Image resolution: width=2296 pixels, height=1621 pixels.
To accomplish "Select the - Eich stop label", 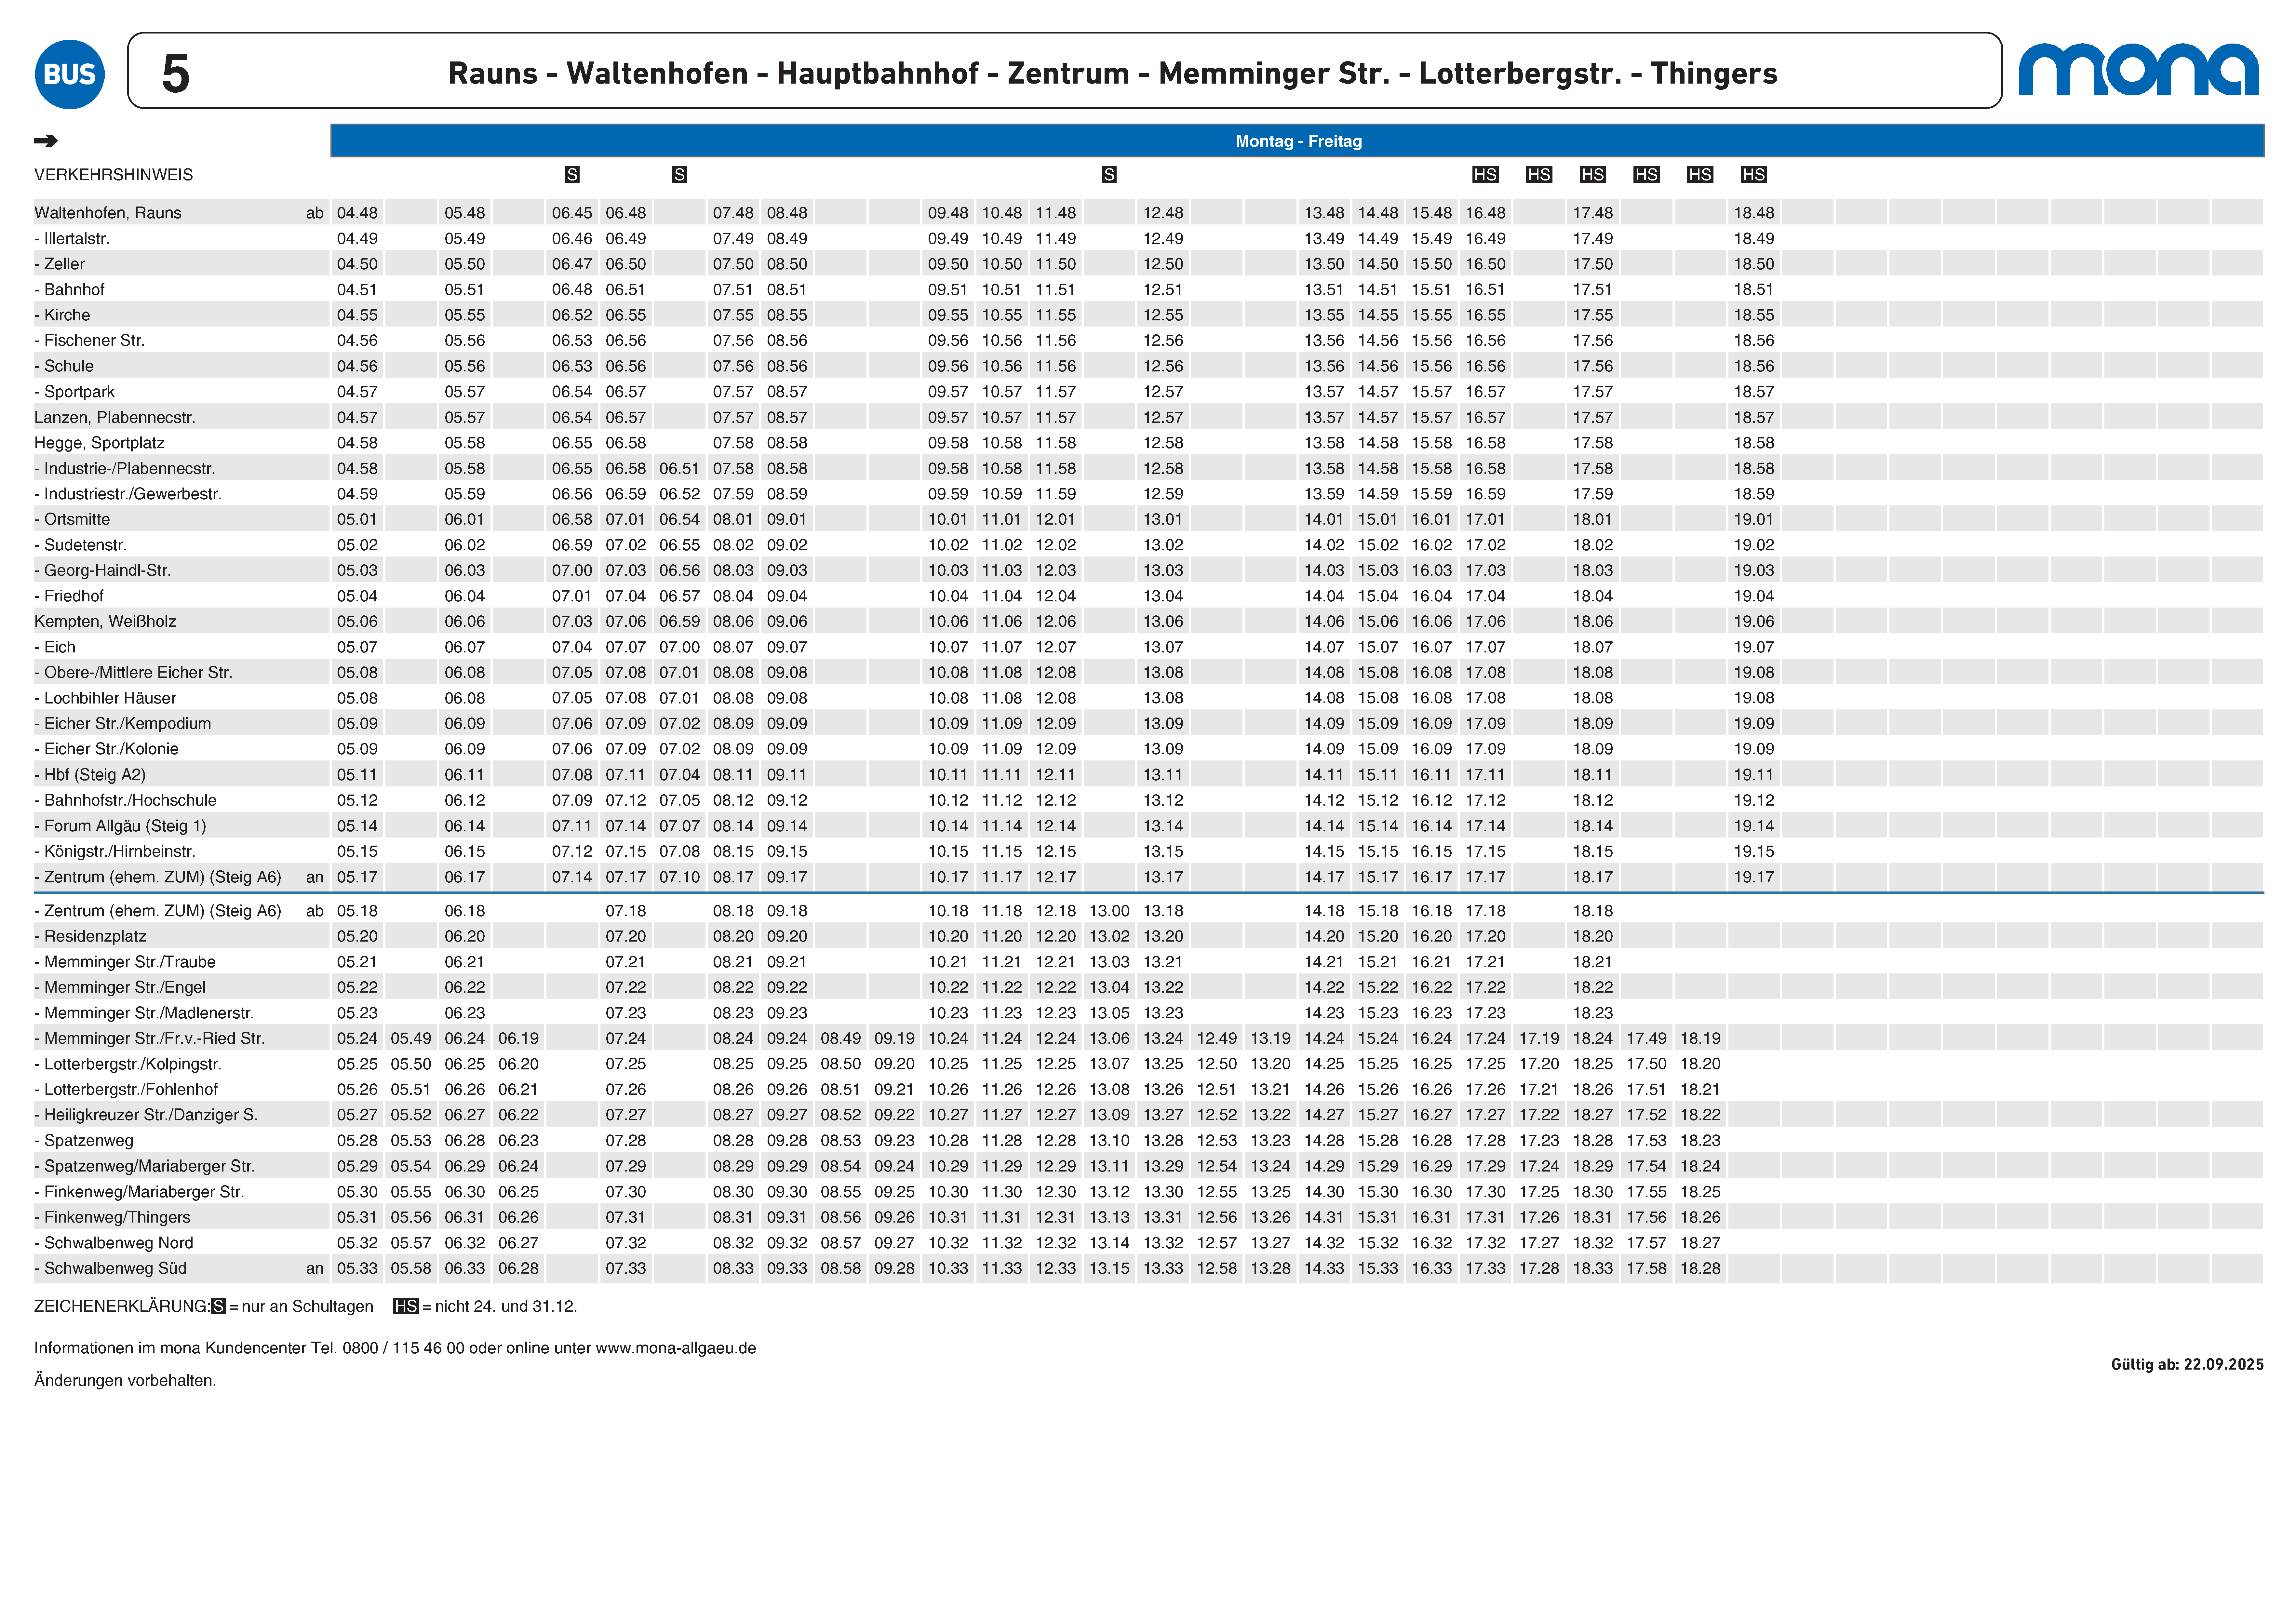I will pyautogui.click(x=55, y=647).
